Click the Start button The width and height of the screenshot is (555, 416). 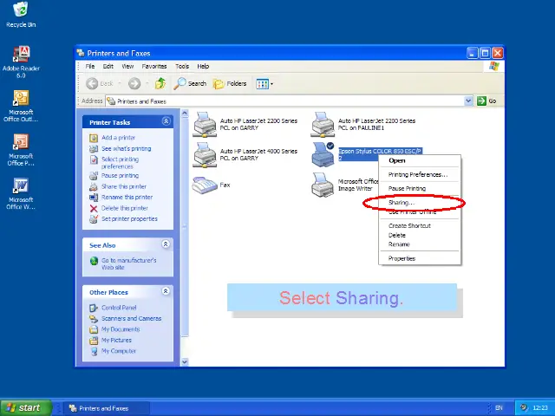(26, 408)
